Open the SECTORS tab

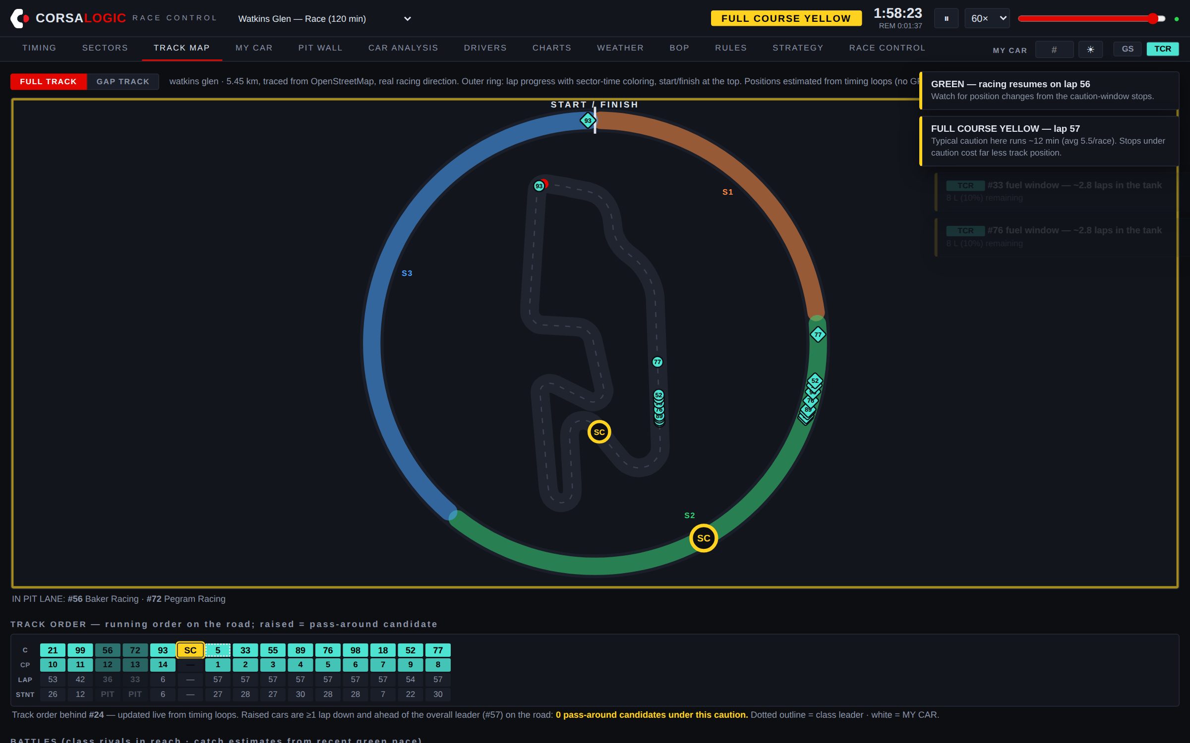pos(105,48)
